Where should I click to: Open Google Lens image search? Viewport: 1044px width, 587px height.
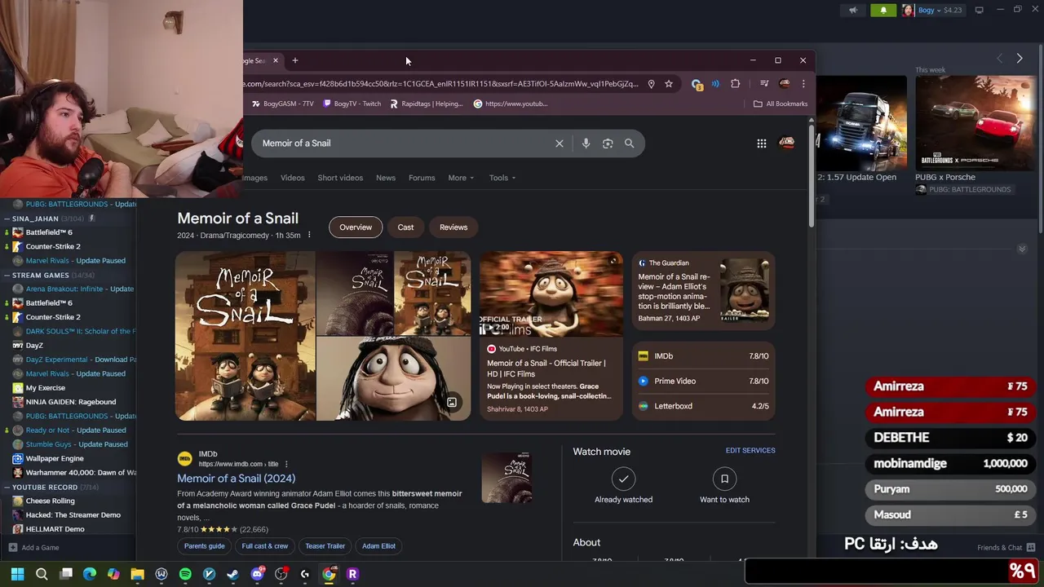608,143
